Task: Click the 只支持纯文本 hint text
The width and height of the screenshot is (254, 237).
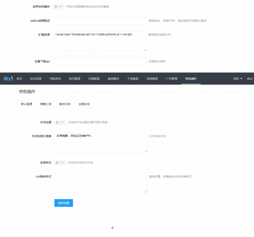Action: coord(158,136)
